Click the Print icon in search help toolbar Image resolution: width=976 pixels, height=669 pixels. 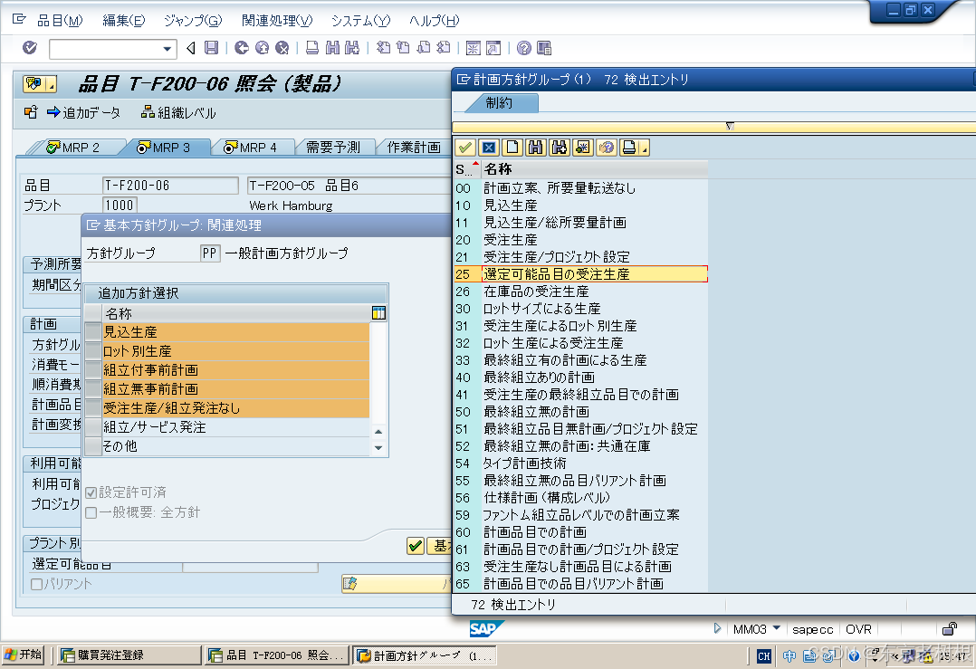pyautogui.click(x=629, y=148)
